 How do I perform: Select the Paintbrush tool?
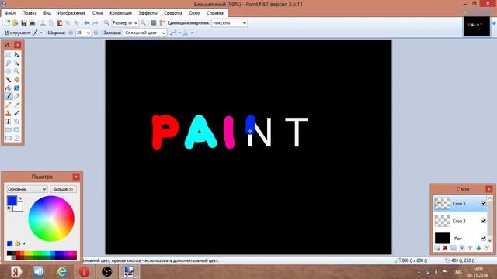coord(9,96)
